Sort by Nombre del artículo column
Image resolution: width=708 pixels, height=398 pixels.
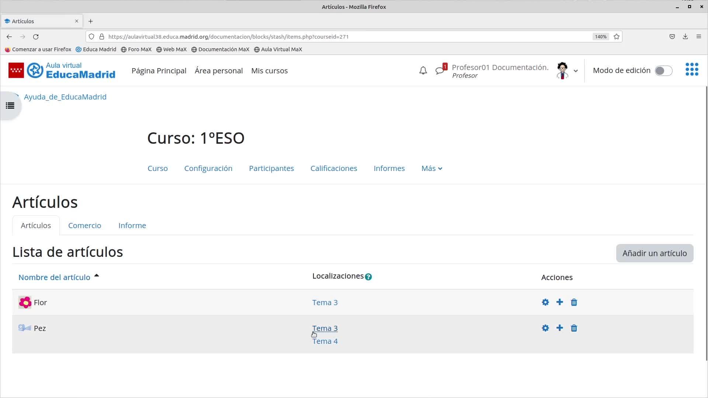coord(54,277)
